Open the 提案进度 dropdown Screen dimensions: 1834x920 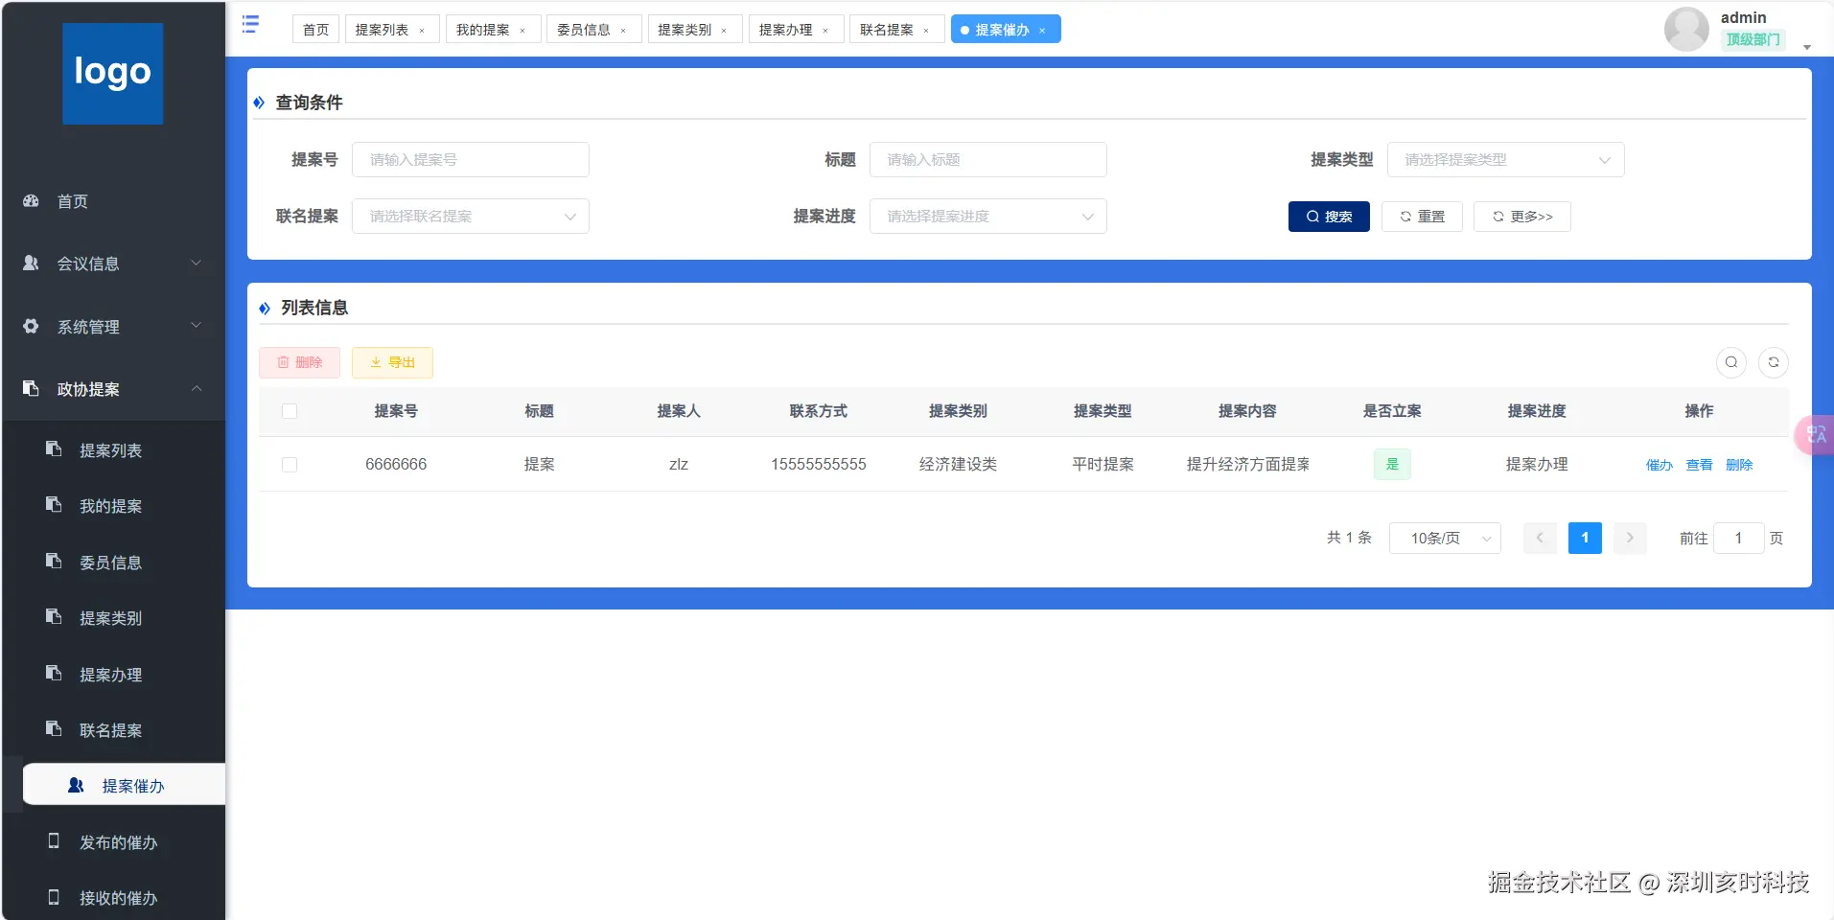point(987,217)
